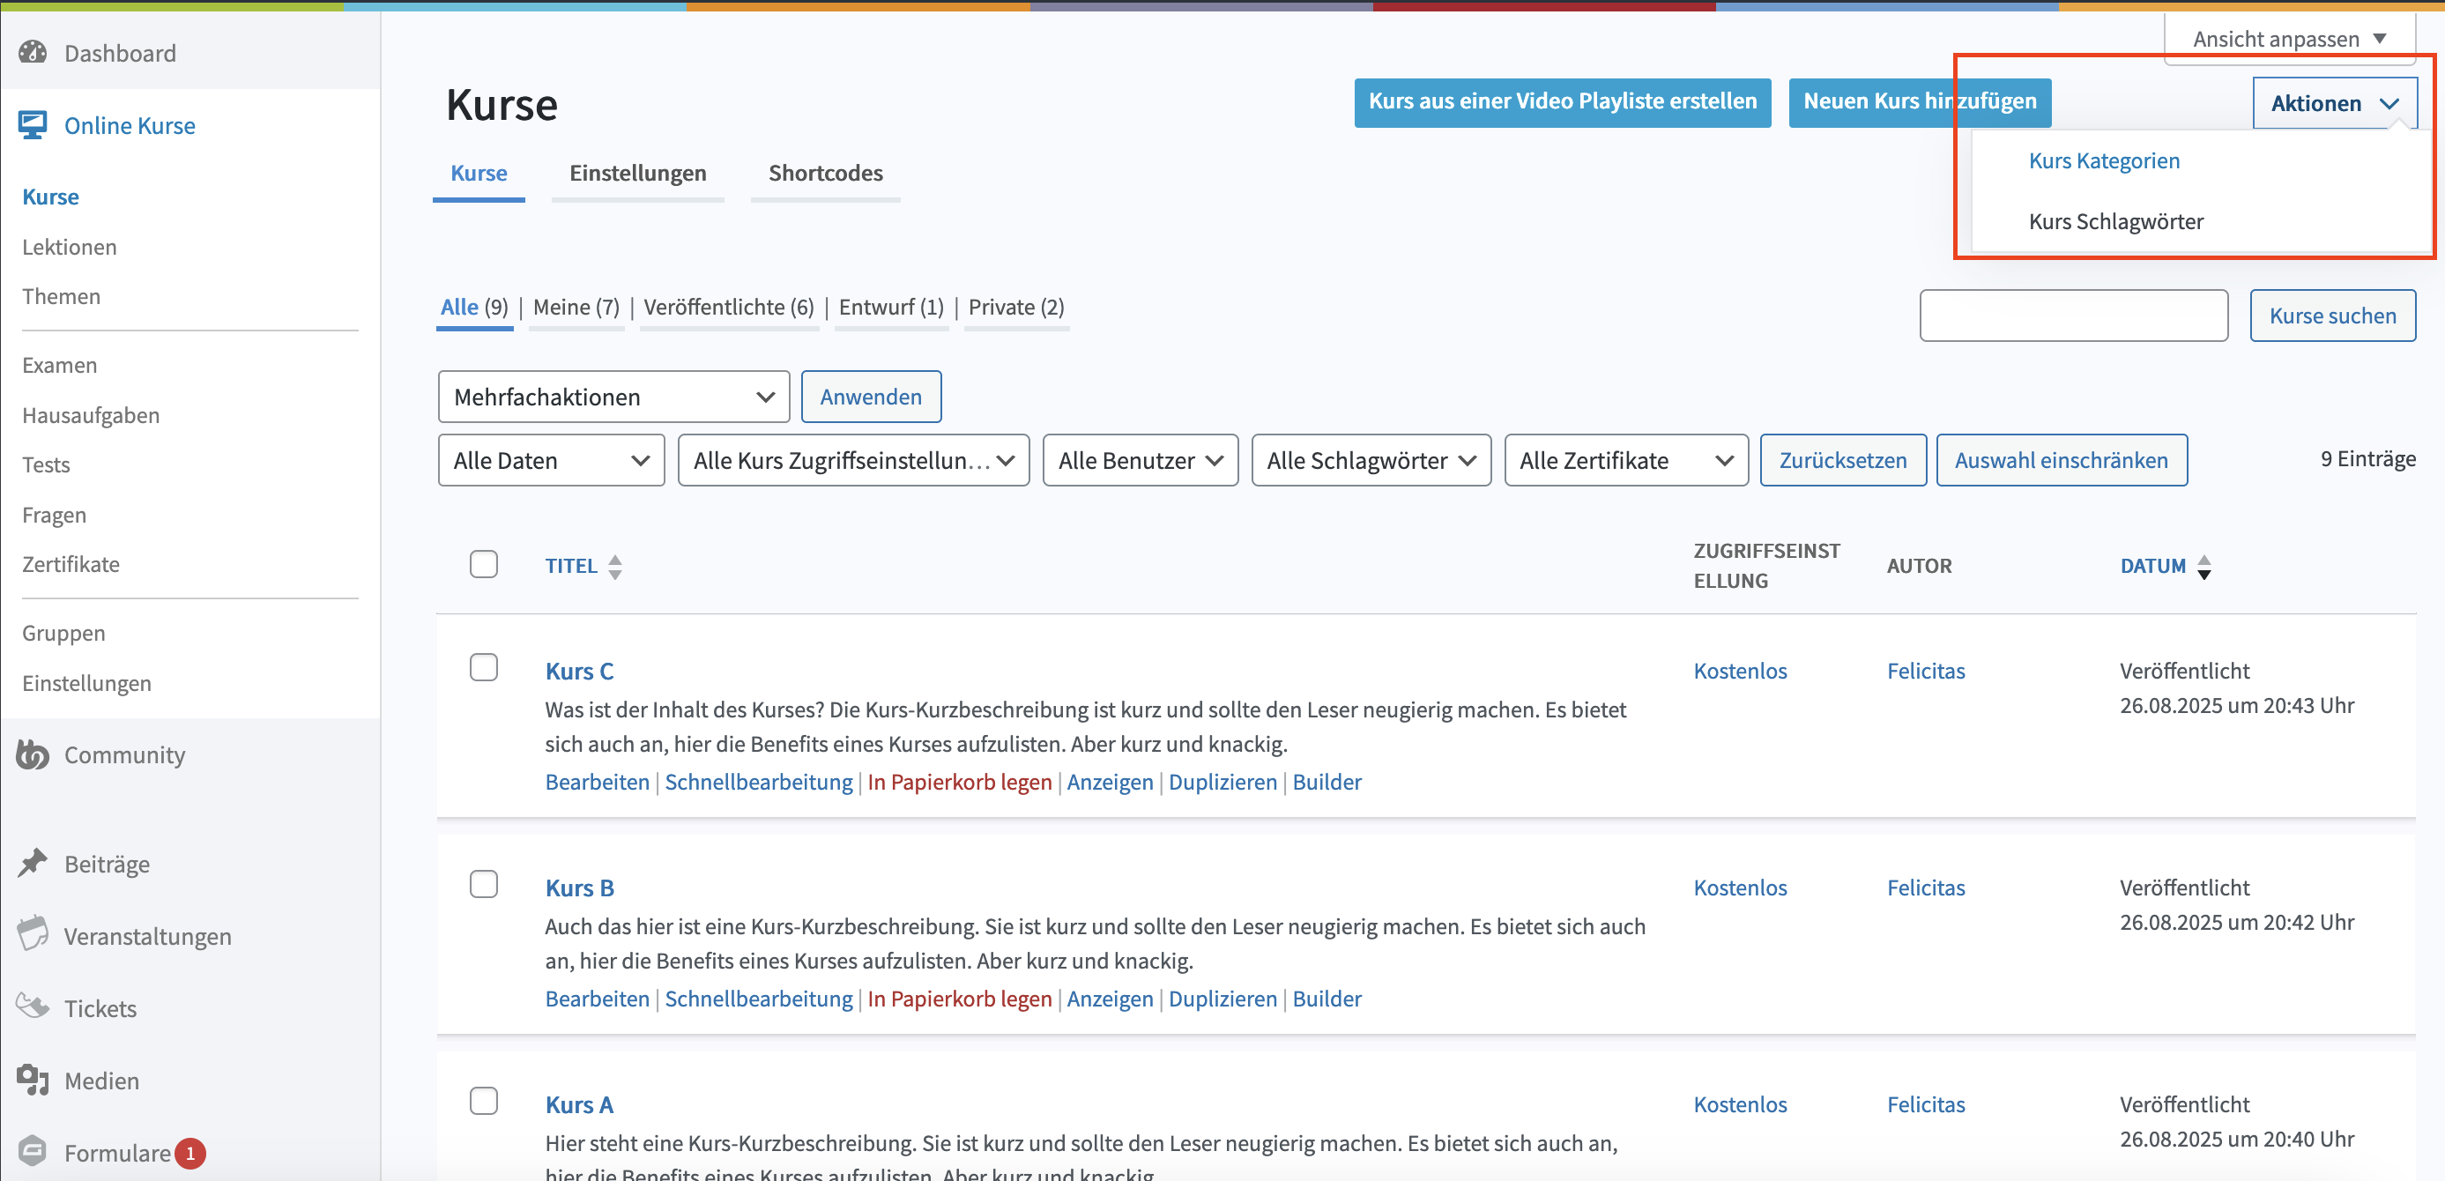
Task: Open the Alle Daten filter dropdown
Action: [552, 460]
